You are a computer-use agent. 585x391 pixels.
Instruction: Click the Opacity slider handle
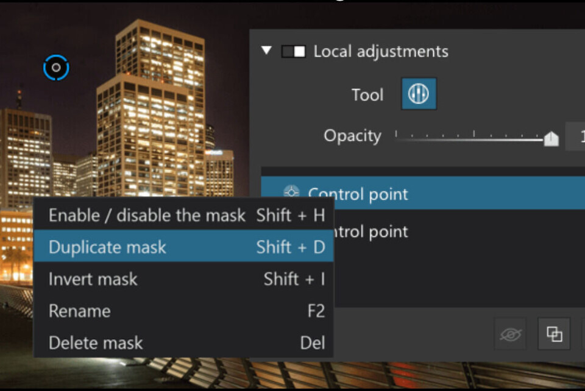tap(551, 139)
